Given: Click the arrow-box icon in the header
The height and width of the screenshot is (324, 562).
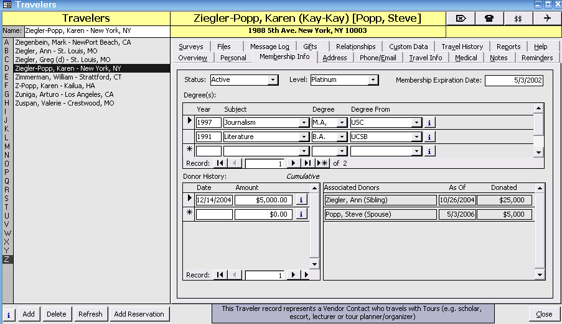Looking at the screenshot, I should click(x=461, y=18).
